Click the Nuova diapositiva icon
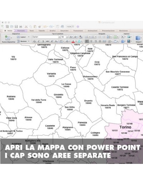143x185 pixels. pyautogui.click(x=8, y=38)
